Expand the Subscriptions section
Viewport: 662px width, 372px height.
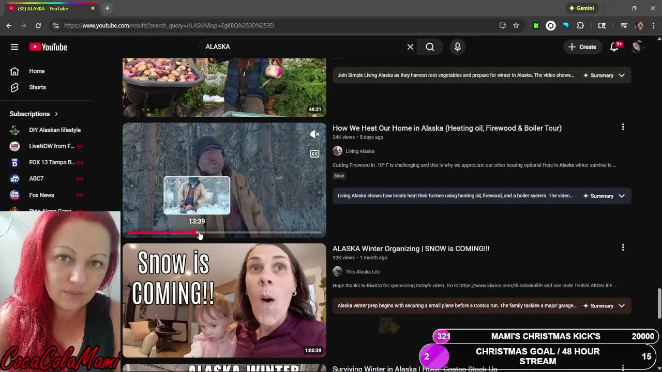pyautogui.click(x=34, y=114)
